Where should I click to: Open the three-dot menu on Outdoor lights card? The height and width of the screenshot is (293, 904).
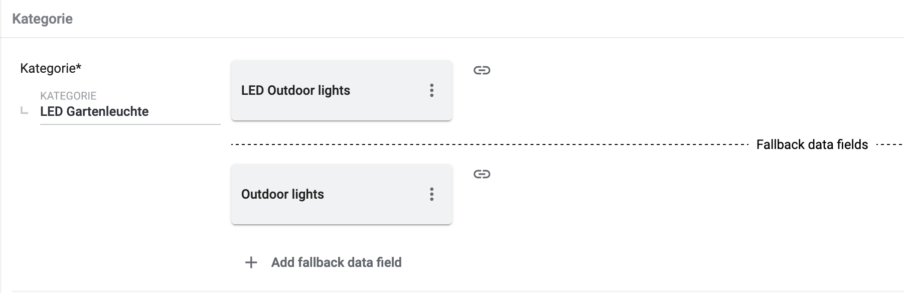pos(431,194)
